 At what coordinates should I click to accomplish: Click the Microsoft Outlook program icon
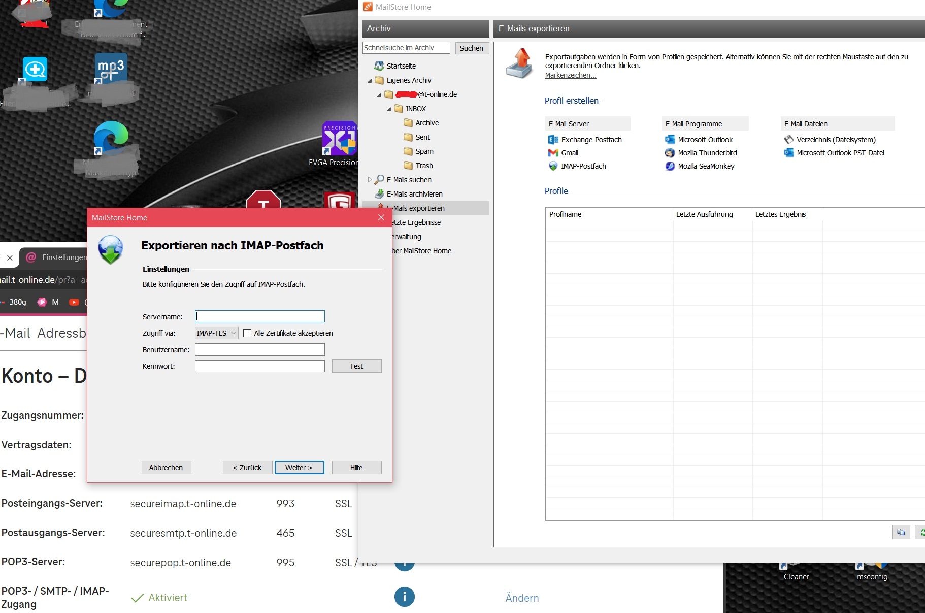(670, 140)
